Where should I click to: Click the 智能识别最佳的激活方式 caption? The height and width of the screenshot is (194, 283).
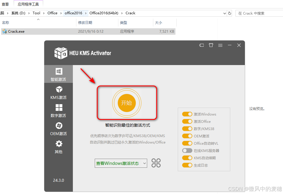(128, 125)
